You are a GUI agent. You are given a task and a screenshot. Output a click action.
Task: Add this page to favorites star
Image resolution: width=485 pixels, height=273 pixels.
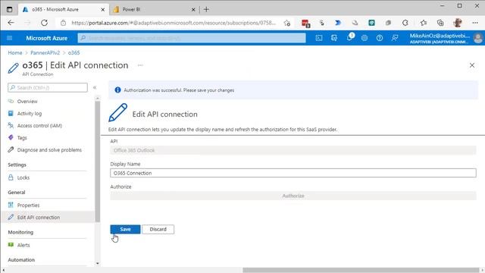click(x=287, y=23)
